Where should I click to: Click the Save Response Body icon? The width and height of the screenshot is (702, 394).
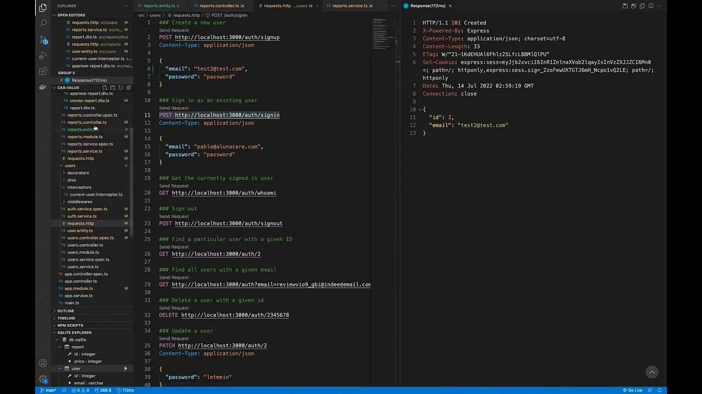click(x=633, y=6)
